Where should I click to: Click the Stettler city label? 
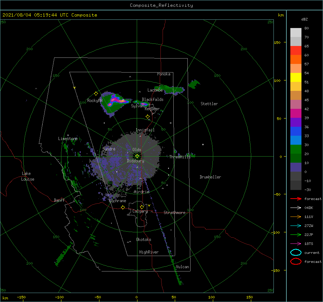209,104
